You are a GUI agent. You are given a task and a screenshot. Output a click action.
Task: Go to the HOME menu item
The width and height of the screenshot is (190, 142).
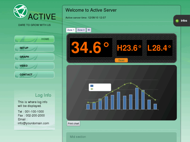click(x=34, y=39)
